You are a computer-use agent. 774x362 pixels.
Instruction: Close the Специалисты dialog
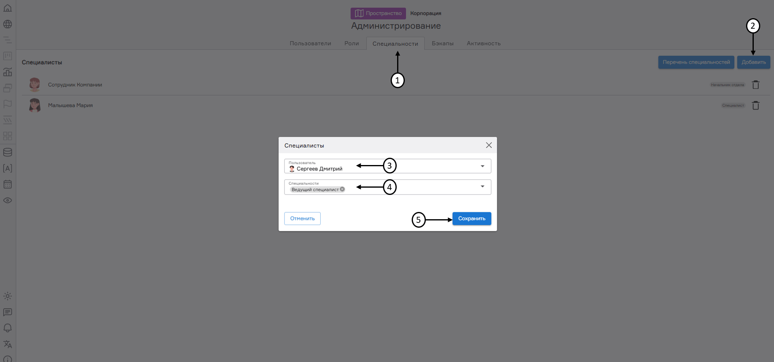pos(489,145)
